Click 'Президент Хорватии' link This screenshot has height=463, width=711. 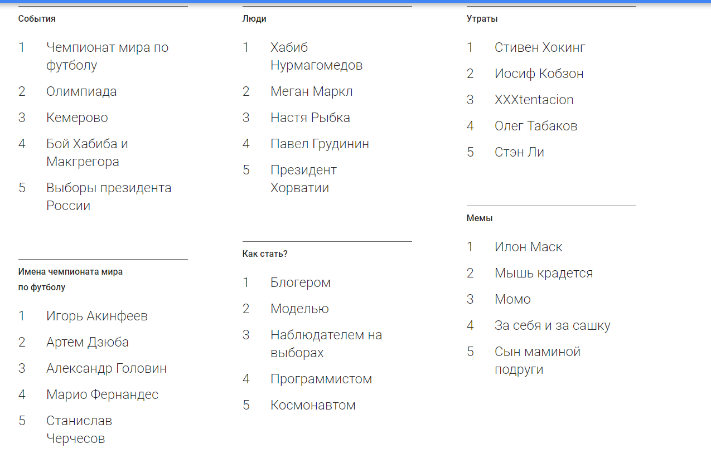point(303,179)
